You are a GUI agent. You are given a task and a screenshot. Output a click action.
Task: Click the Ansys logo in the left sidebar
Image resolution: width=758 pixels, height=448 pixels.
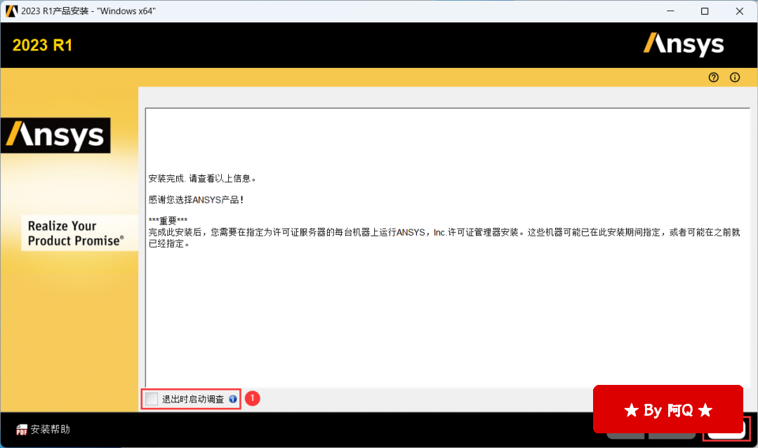(x=55, y=135)
